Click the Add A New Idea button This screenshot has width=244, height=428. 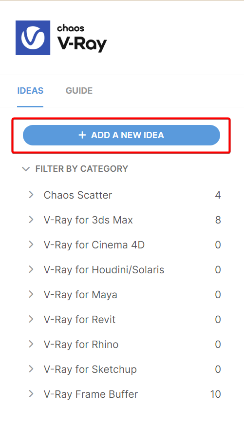coord(121,135)
